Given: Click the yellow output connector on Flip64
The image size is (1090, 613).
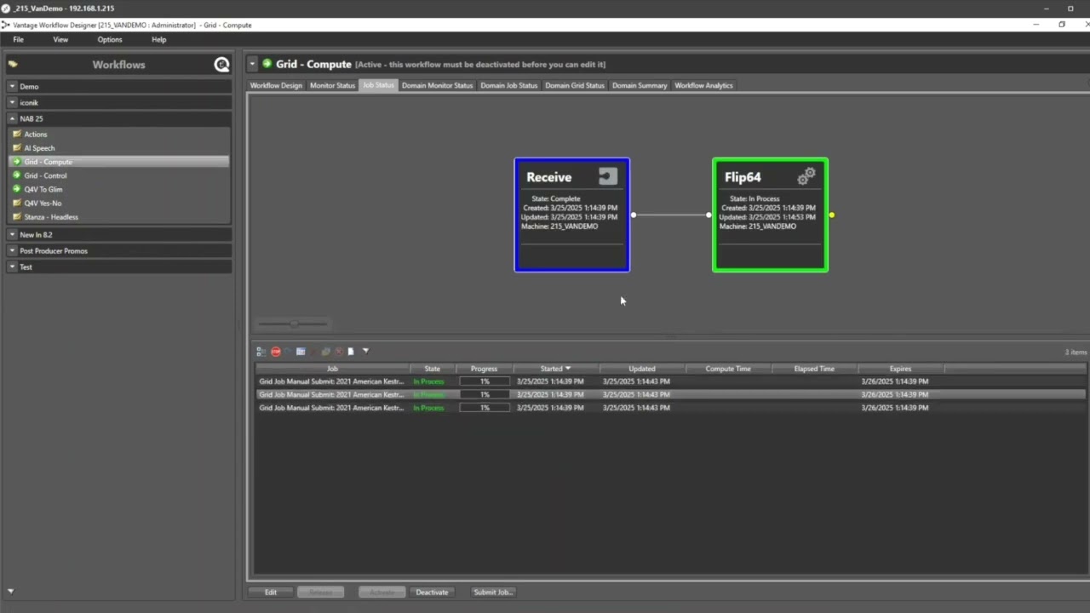Looking at the screenshot, I should pyautogui.click(x=831, y=215).
